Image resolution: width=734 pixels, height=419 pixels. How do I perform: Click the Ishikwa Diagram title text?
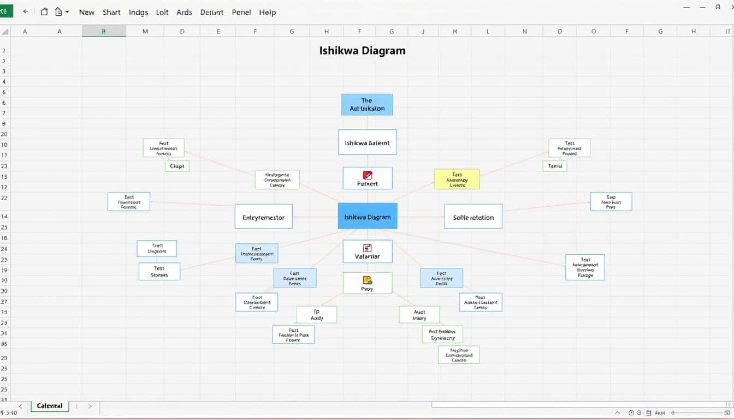point(362,51)
